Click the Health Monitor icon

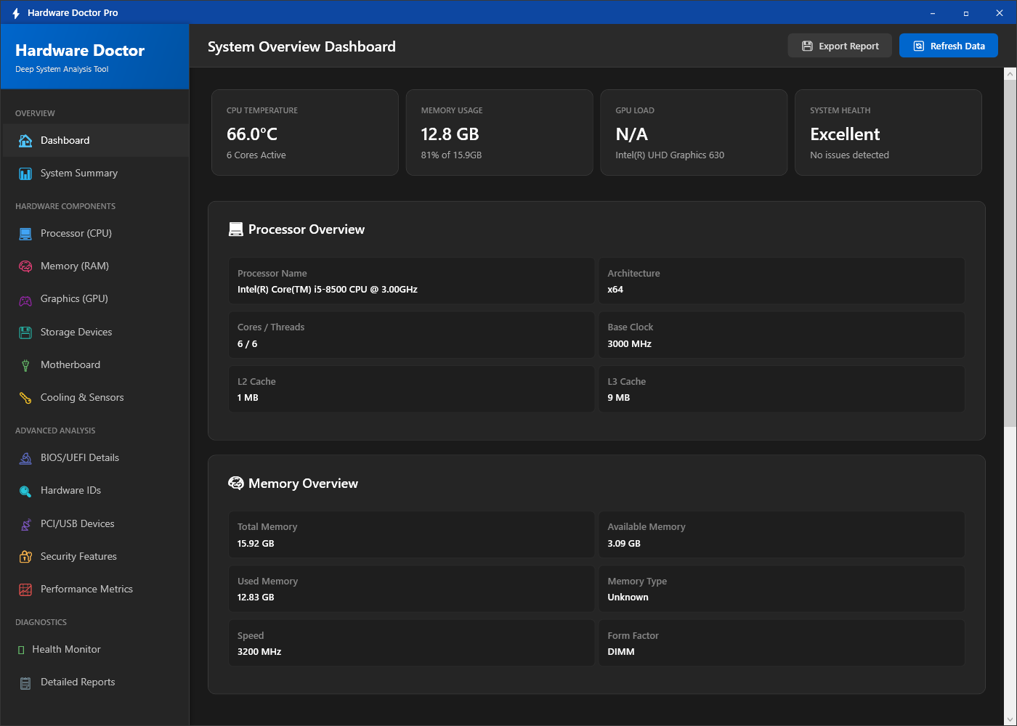tap(21, 650)
